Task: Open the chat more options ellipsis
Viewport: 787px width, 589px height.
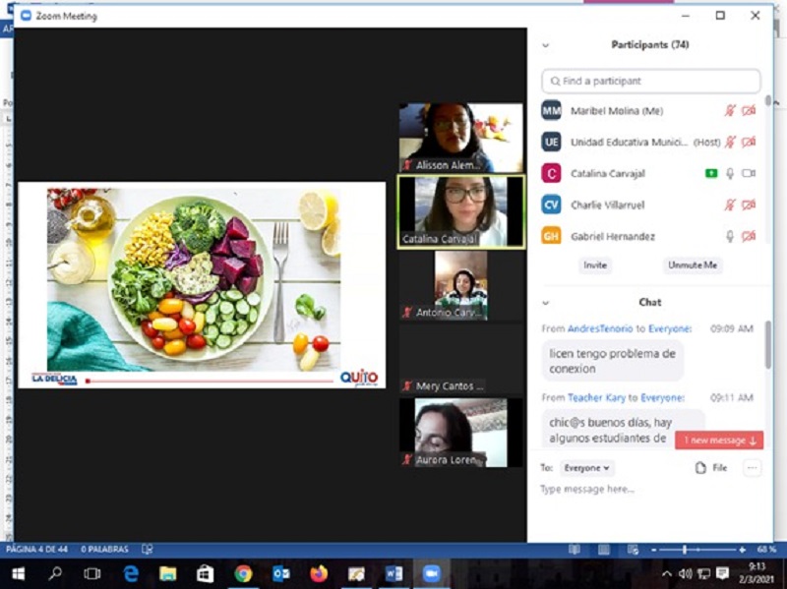Action: (x=752, y=468)
